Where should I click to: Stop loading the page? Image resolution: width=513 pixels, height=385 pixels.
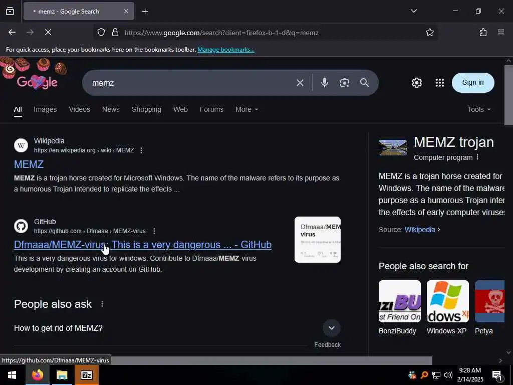pos(48,33)
